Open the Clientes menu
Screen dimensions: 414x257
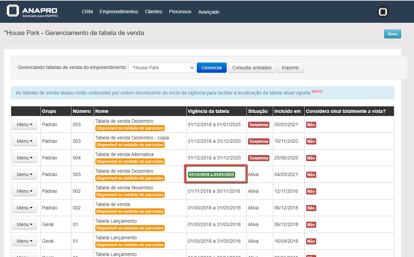153,12
